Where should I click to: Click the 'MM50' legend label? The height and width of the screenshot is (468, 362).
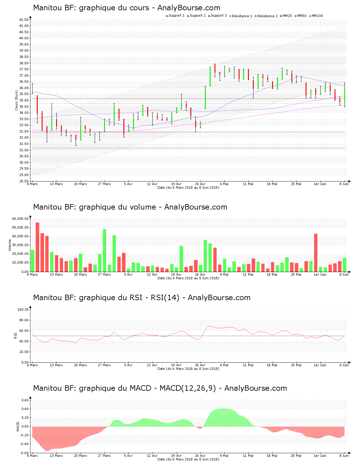pos(302,16)
